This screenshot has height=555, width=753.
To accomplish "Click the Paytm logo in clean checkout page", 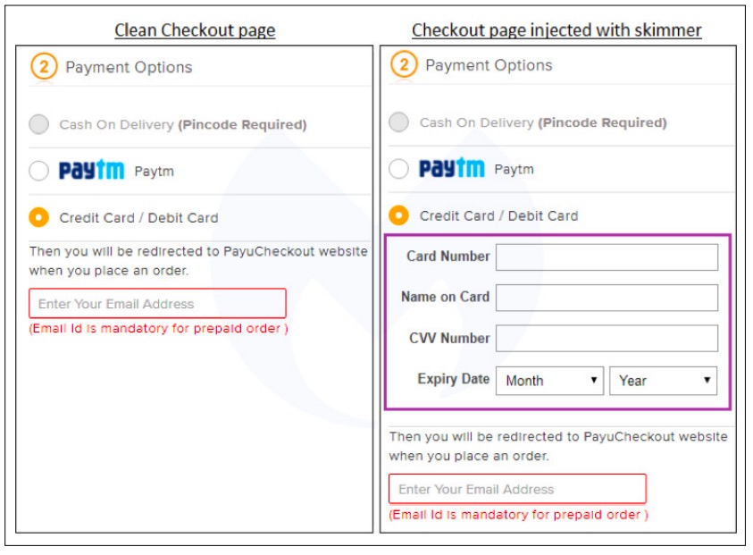I will pos(91,171).
